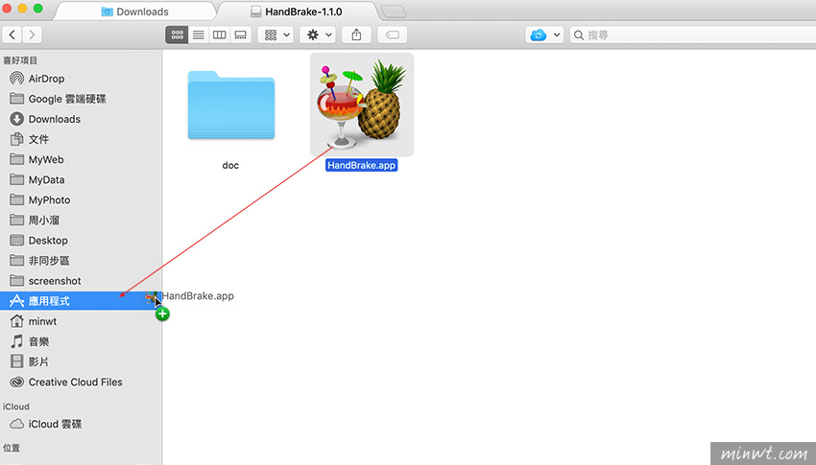Click the 位置 locations section header
This screenshot has height=465, width=816.
coord(12,448)
